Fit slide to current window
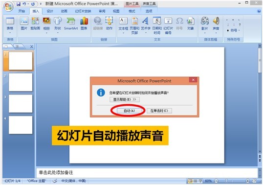Viewport: 263px width, 185px height. coord(255,181)
